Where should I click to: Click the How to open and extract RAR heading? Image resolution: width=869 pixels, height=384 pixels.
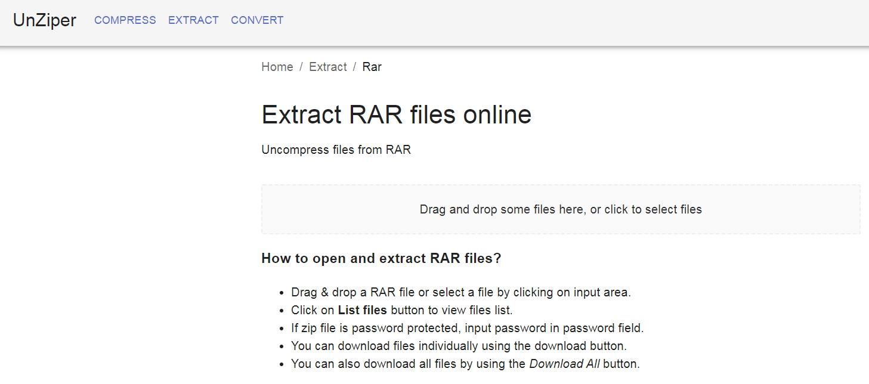[381, 258]
